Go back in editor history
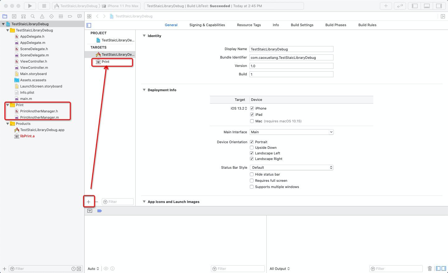The image size is (448, 273). coord(97,16)
